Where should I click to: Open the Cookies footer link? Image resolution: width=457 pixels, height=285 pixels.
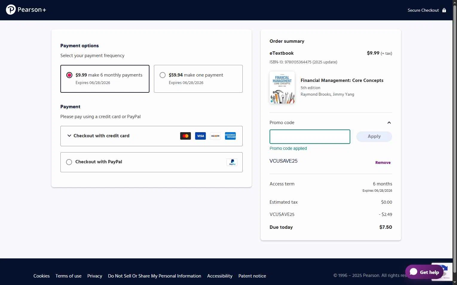point(42,276)
